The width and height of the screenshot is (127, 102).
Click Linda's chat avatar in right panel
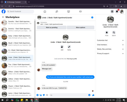pos(110,19)
